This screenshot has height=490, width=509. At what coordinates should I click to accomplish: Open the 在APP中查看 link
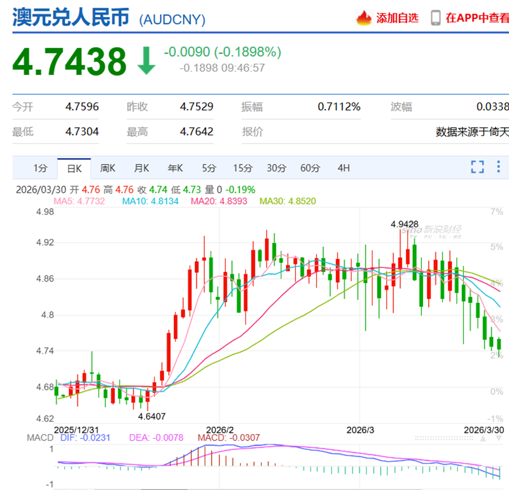[477, 18]
